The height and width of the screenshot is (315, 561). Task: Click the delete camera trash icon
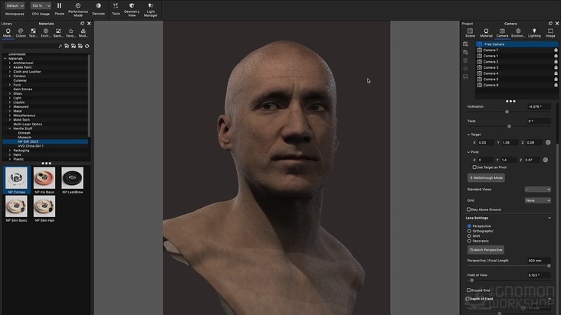click(465, 60)
